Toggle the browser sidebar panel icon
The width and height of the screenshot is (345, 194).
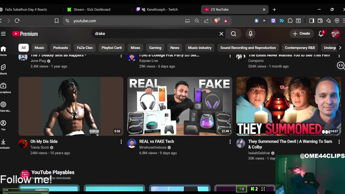pyautogui.click(x=312, y=21)
